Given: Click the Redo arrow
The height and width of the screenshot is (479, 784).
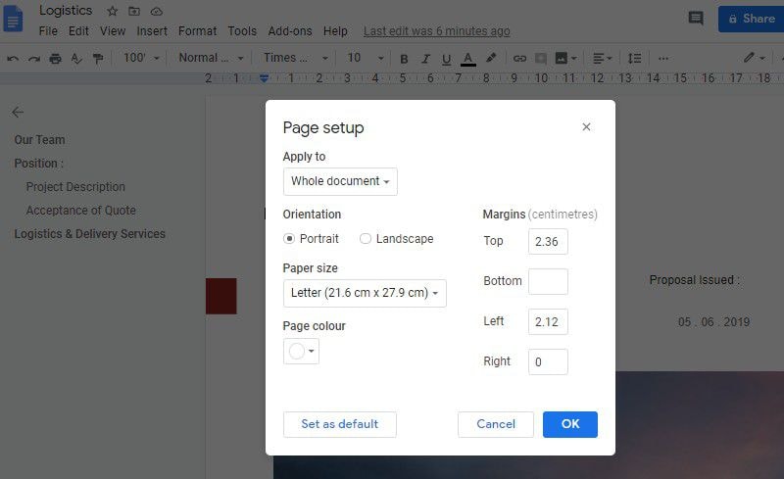Looking at the screenshot, I should (34, 59).
